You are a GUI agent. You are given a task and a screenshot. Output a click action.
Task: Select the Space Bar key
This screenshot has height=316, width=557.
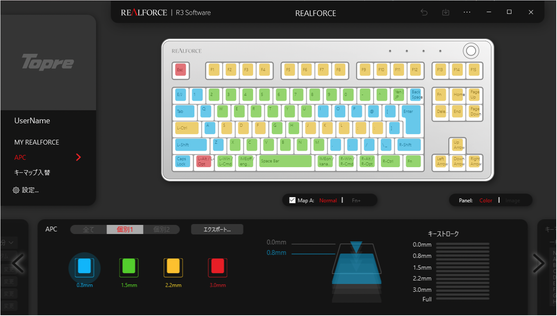(285, 161)
